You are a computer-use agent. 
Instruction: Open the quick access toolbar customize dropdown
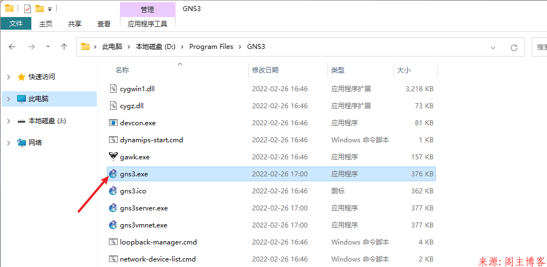50,9
